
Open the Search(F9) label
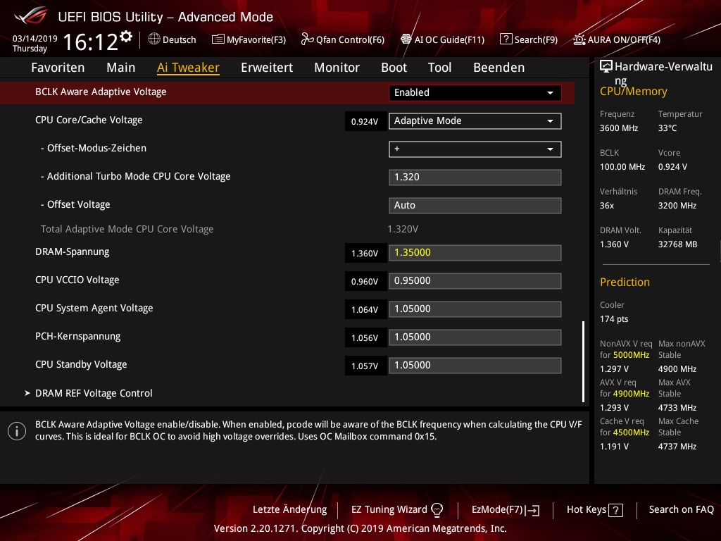click(536, 39)
